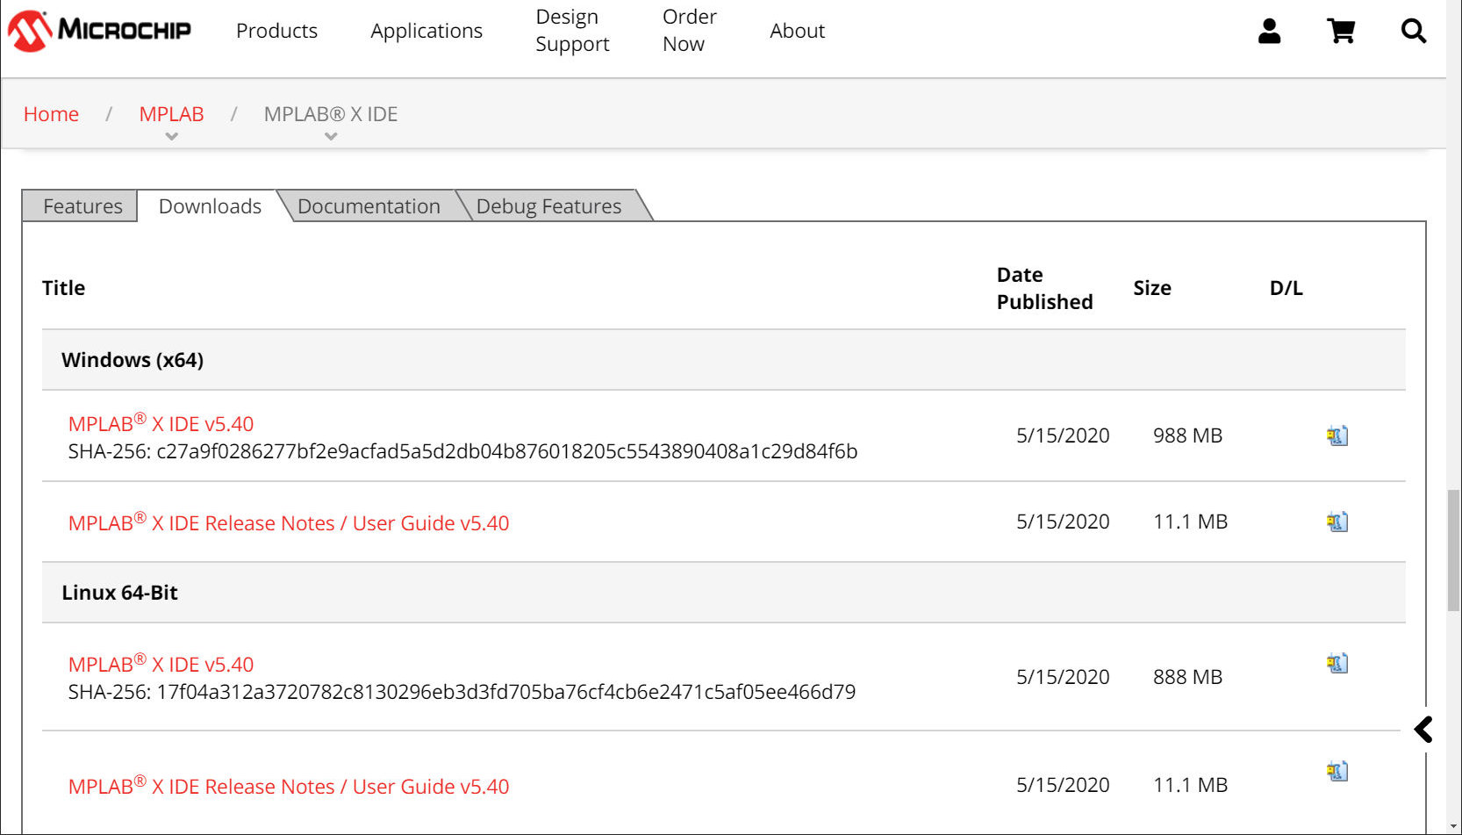Image resolution: width=1462 pixels, height=835 pixels.
Task: Click the 5/15/2020 date in 988 MB row
Action: 1063,435
